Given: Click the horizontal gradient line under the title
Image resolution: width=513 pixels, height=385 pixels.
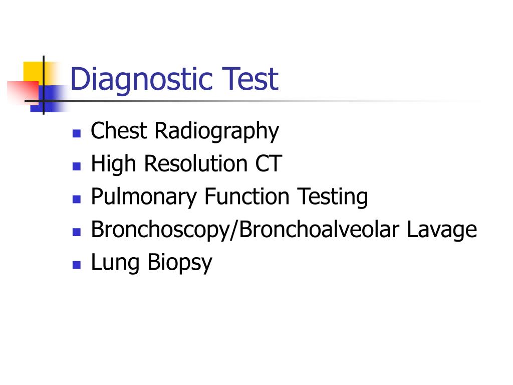Looking at the screenshot, I should click(252, 101).
